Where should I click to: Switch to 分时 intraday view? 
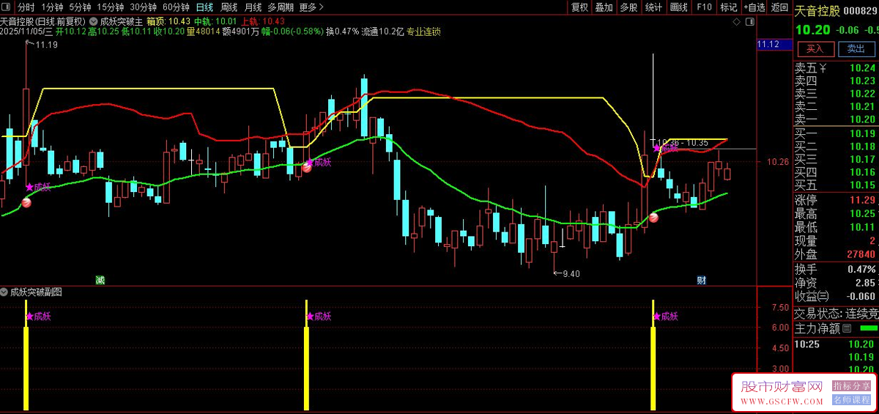[x=26, y=7]
